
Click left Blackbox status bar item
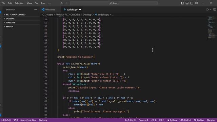(43, 120)
